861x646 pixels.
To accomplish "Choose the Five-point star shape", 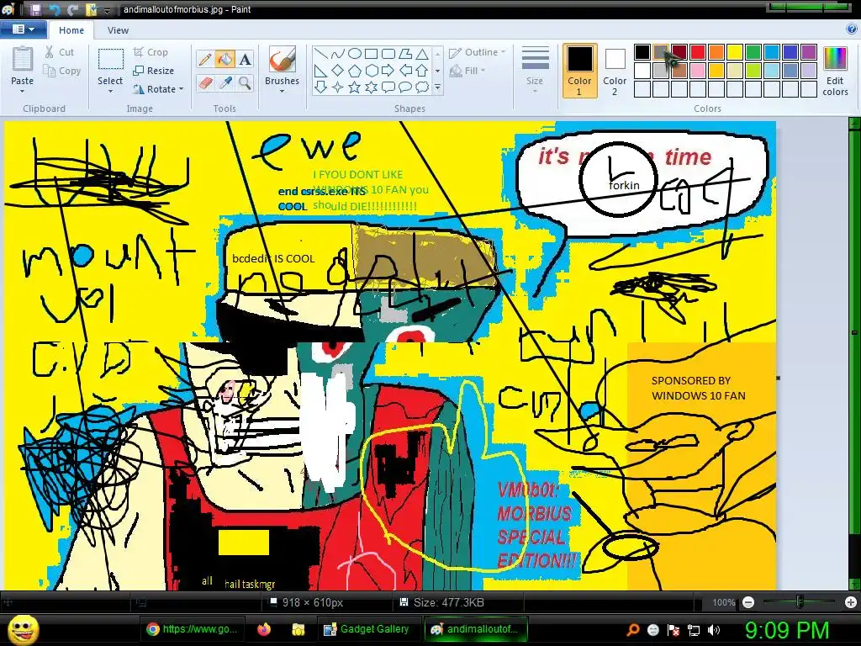I will coord(355,87).
